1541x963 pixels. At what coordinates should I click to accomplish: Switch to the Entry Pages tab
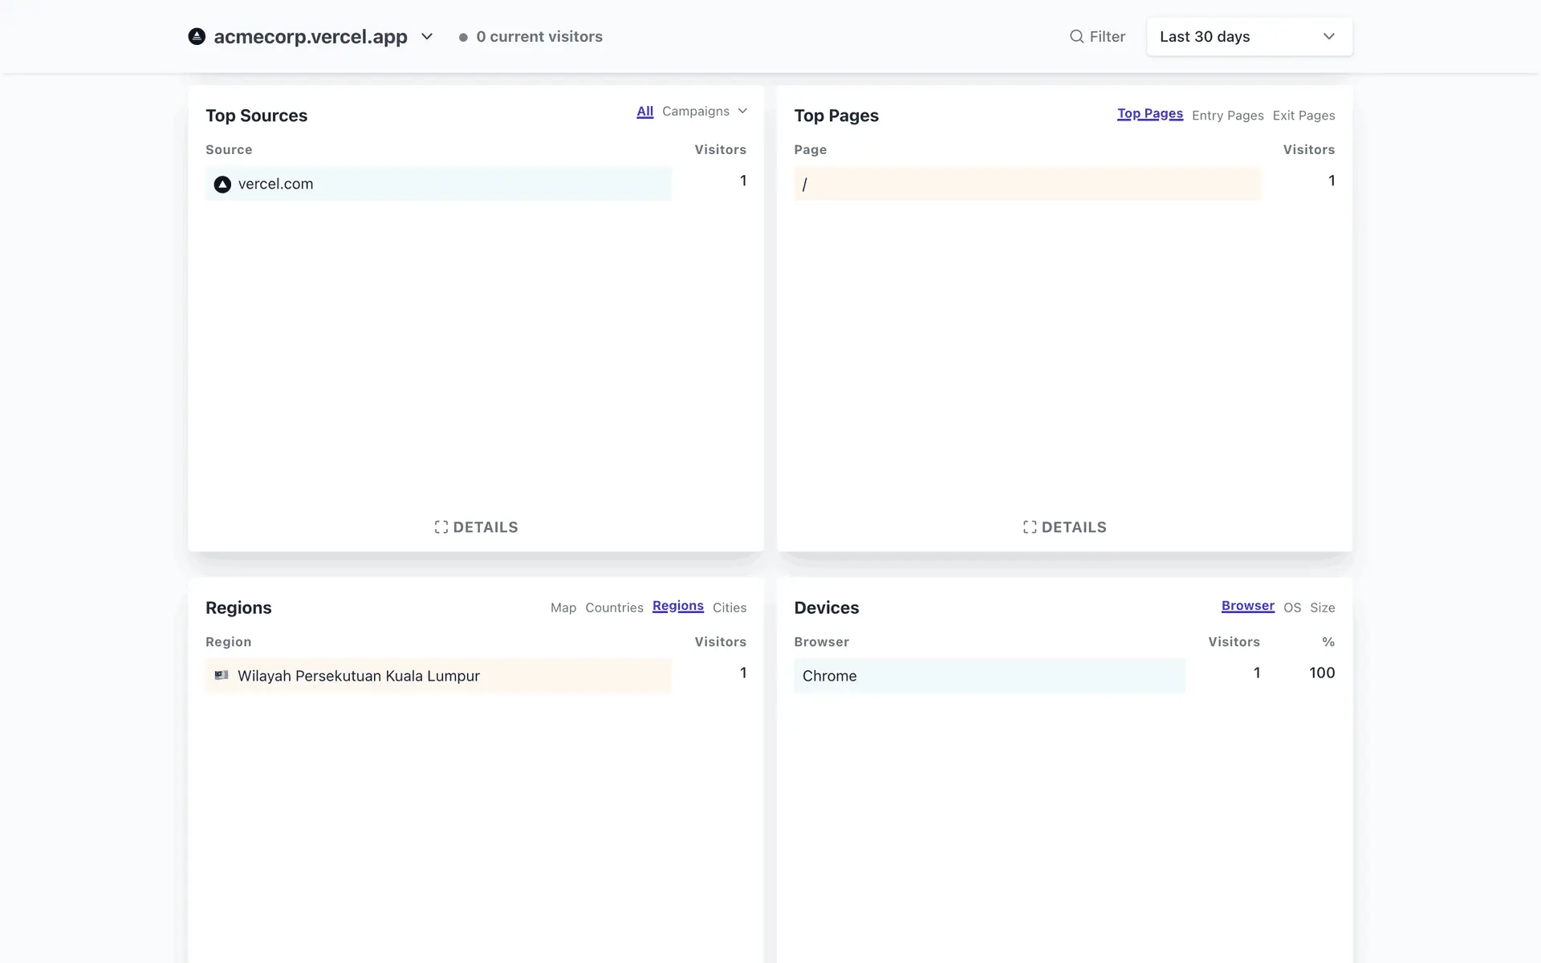1227,116
